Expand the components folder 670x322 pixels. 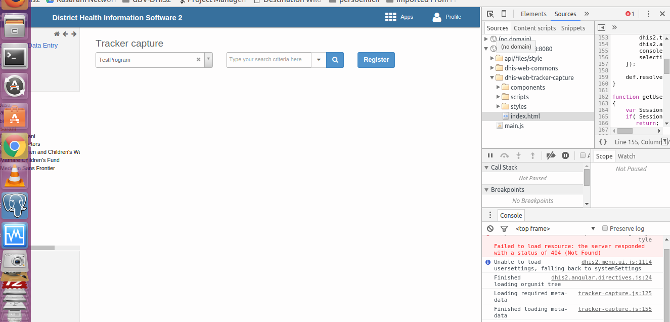tap(498, 87)
